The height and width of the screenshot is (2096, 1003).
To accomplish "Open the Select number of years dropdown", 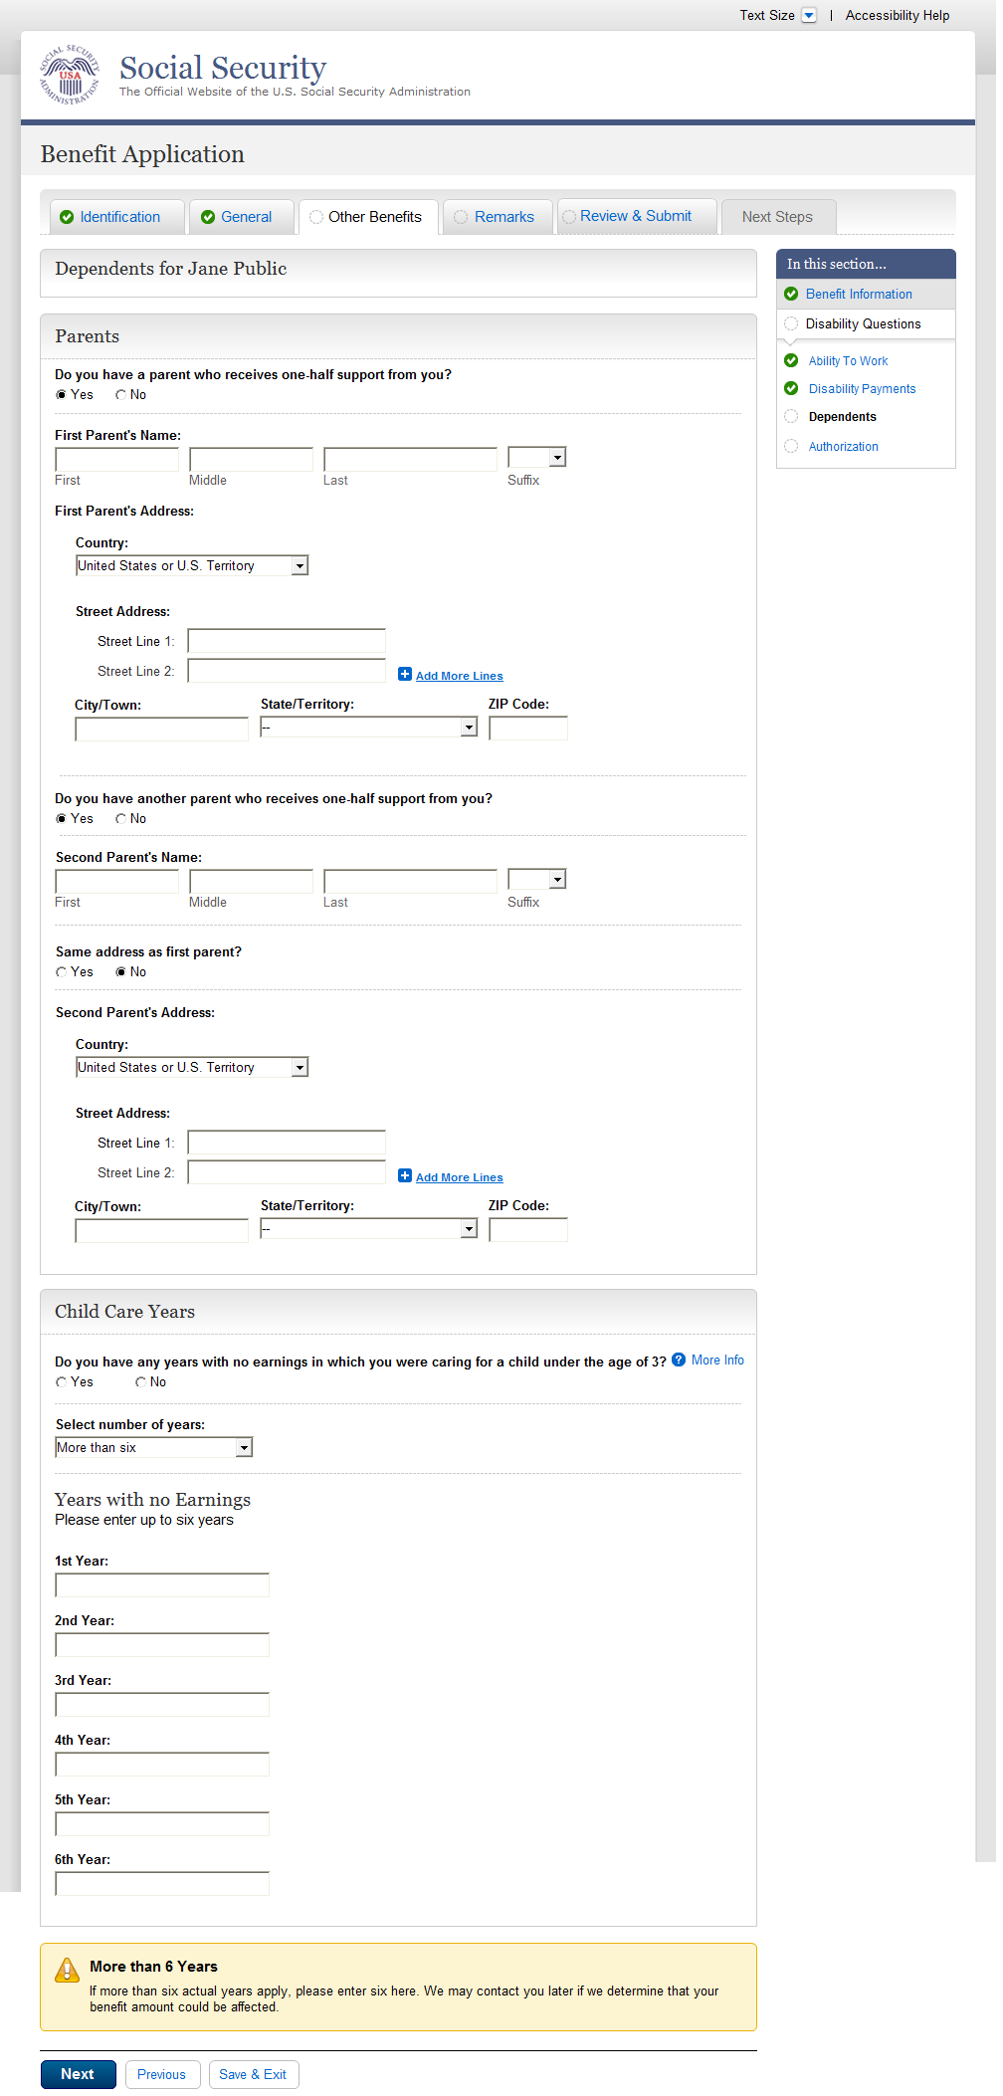I will coord(154,1447).
